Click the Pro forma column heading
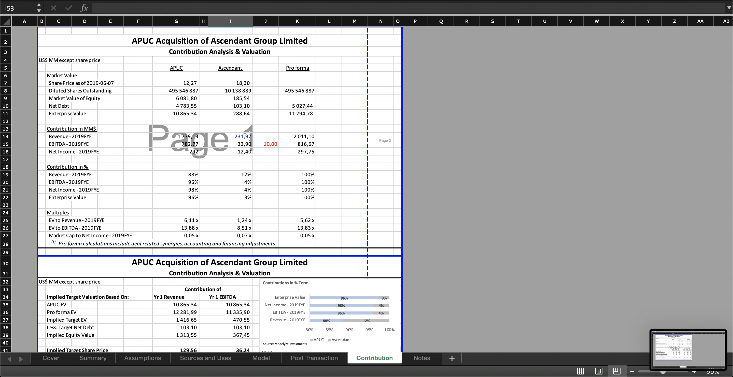 point(297,68)
